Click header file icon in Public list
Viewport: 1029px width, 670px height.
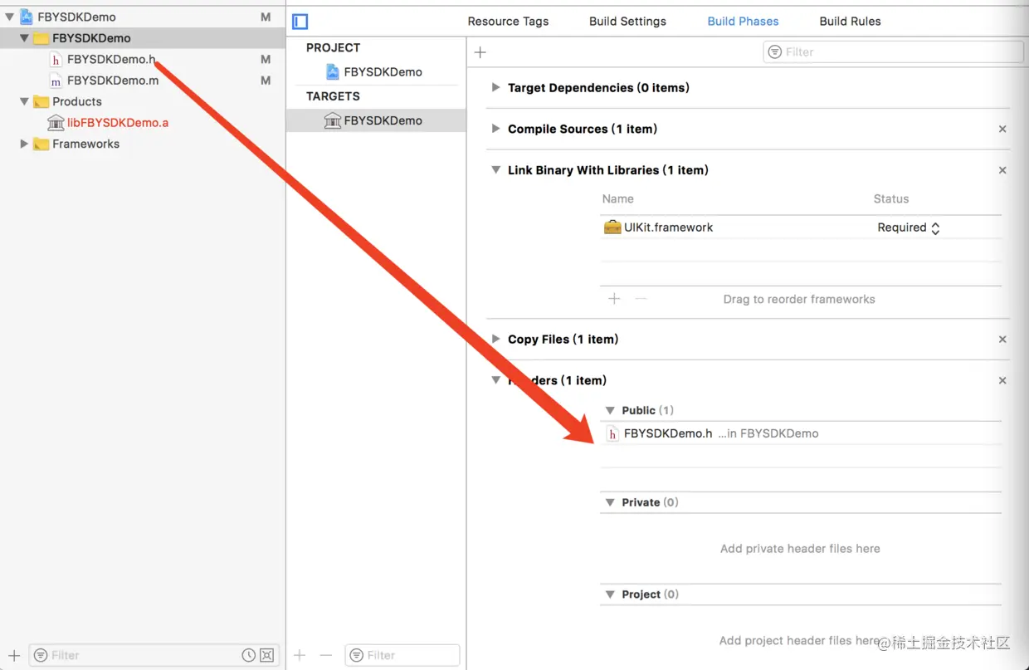612,433
